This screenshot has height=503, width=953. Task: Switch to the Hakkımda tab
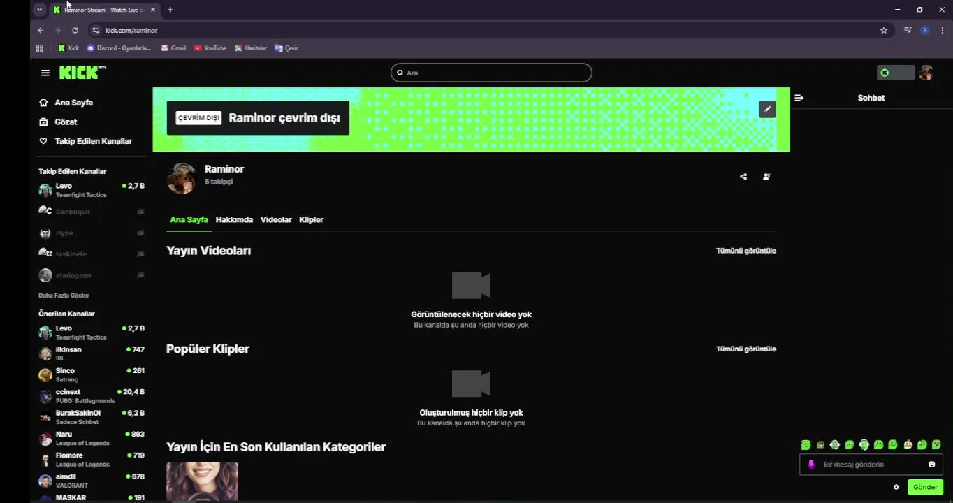click(234, 219)
